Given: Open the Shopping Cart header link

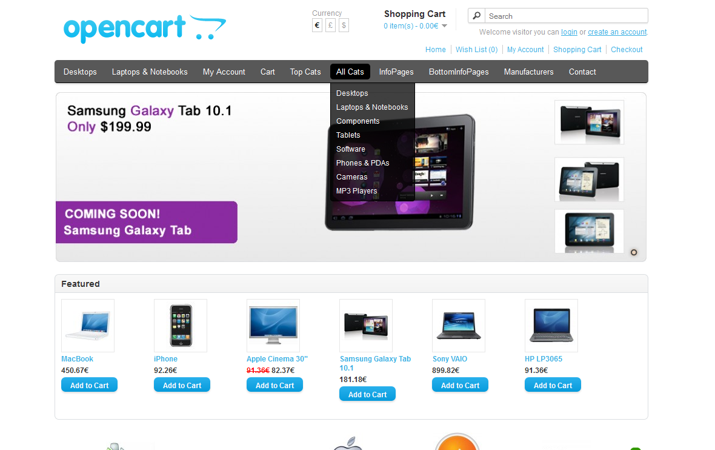Looking at the screenshot, I should 577,49.
